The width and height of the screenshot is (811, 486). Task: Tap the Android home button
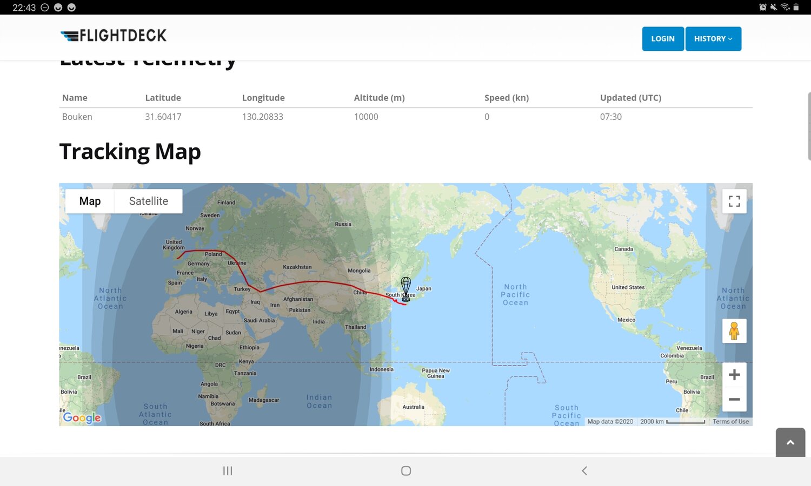pos(406,471)
